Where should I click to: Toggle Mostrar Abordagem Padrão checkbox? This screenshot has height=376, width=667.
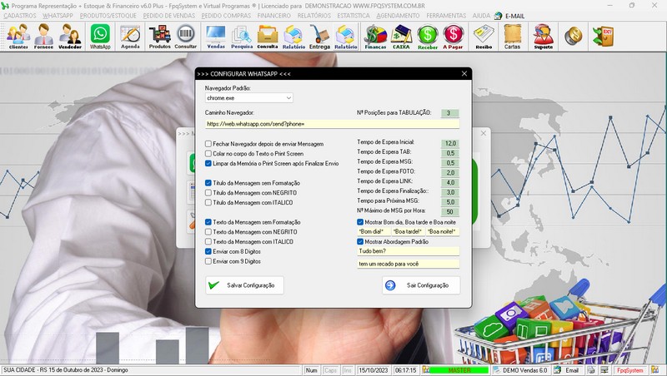click(x=360, y=241)
